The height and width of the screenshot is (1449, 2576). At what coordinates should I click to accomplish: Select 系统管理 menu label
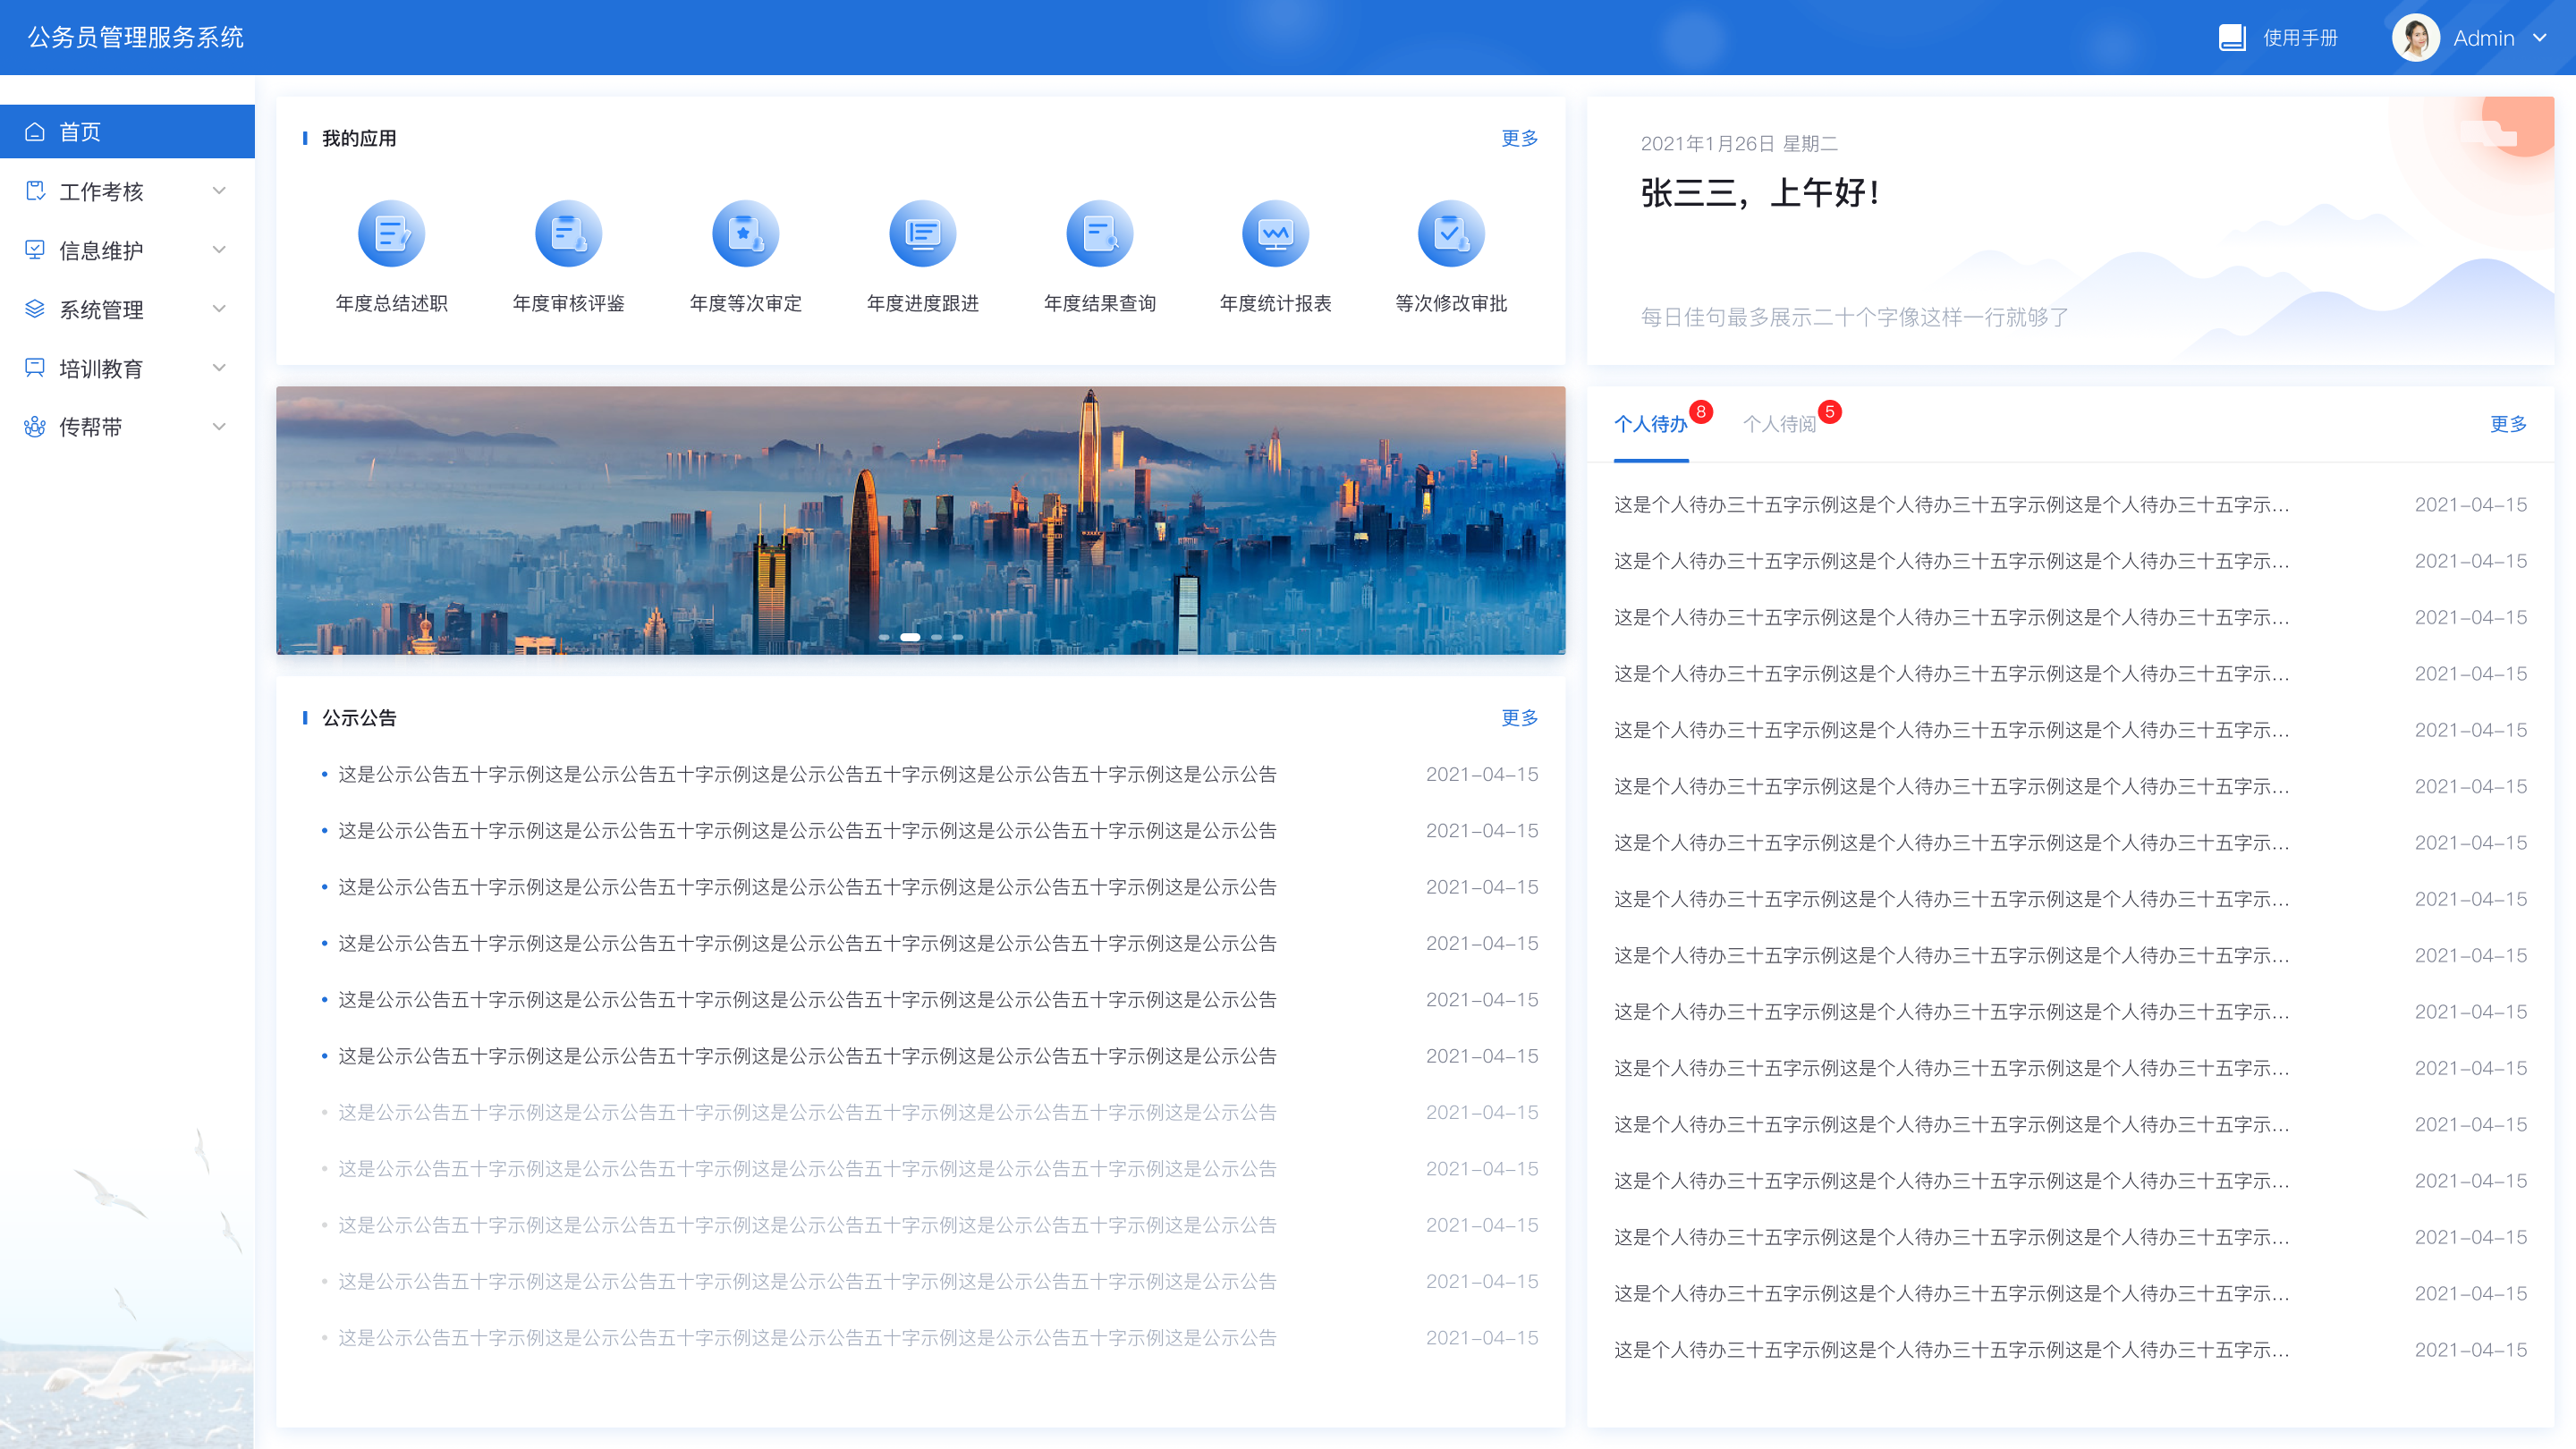tap(101, 309)
